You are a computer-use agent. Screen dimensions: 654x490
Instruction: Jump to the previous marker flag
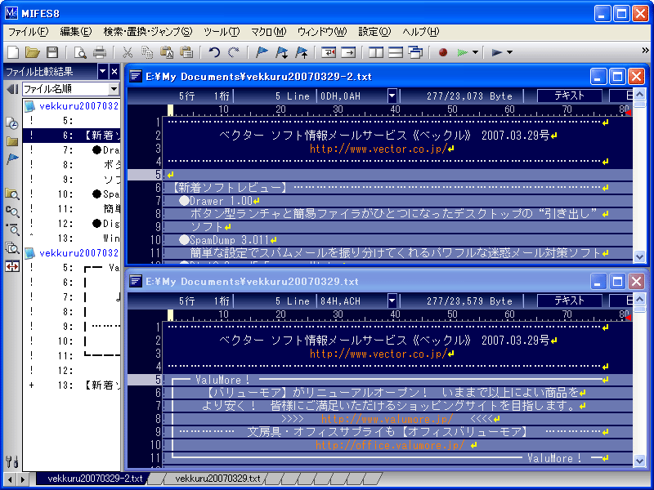pyautogui.click(x=301, y=52)
